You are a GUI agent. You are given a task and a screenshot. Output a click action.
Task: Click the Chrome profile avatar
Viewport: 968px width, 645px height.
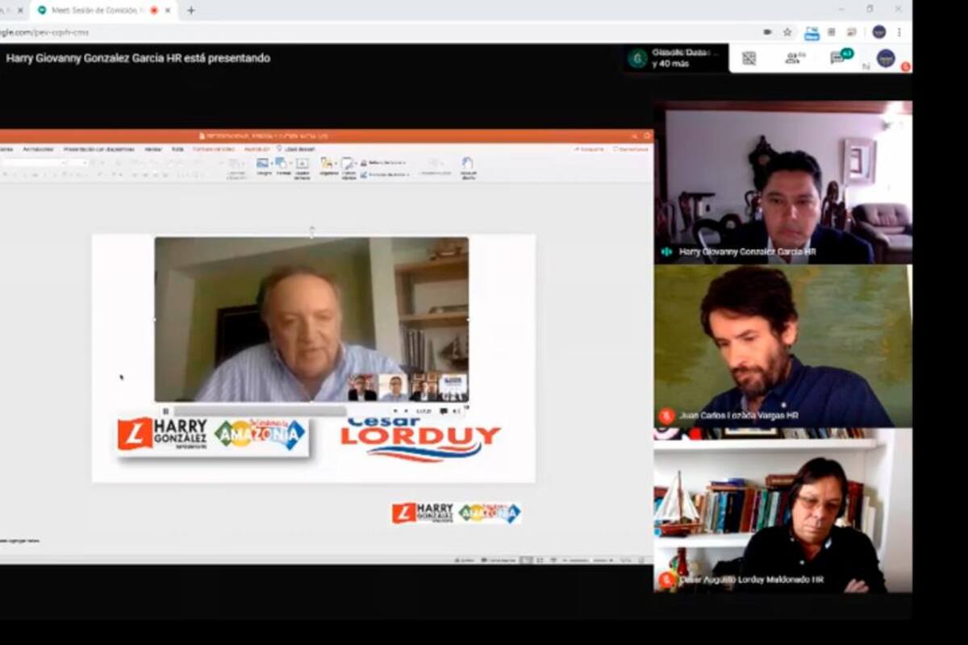[x=879, y=32]
